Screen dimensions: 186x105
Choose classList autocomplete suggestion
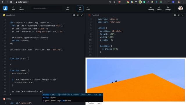[x=73, y=94]
